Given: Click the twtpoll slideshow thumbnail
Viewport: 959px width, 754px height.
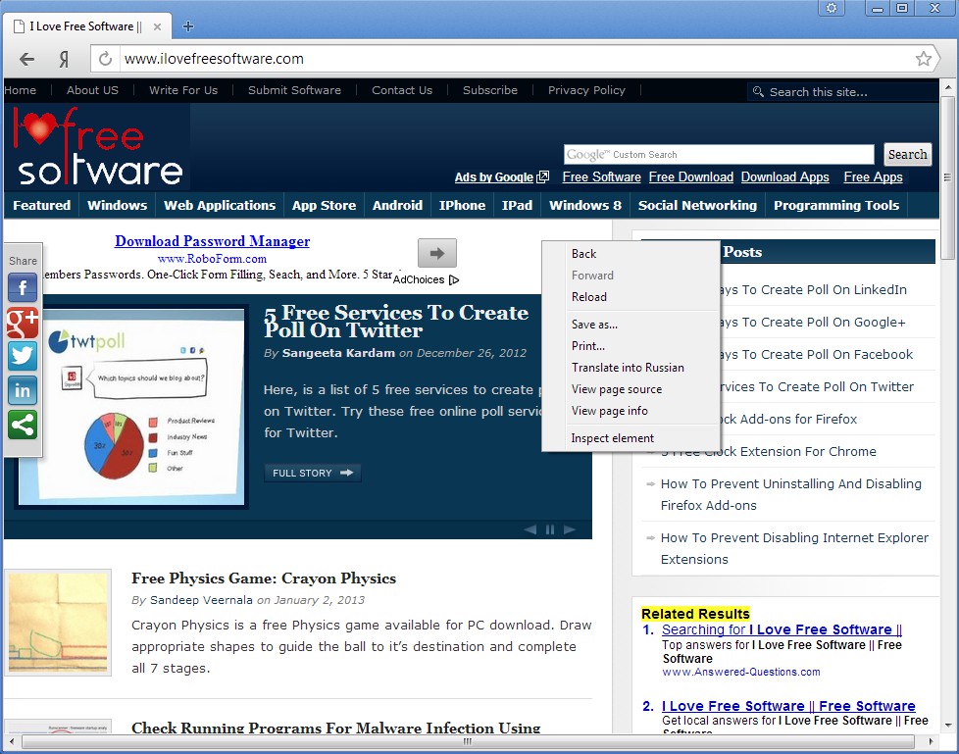Looking at the screenshot, I should [131, 407].
